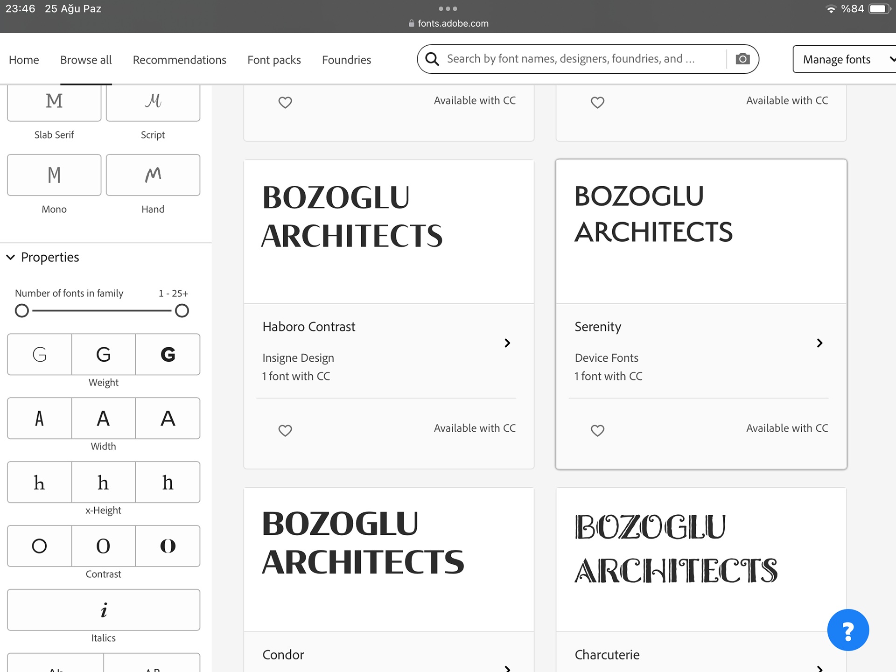The image size is (896, 672).
Task: Select the Mono classification icon
Action: [54, 175]
